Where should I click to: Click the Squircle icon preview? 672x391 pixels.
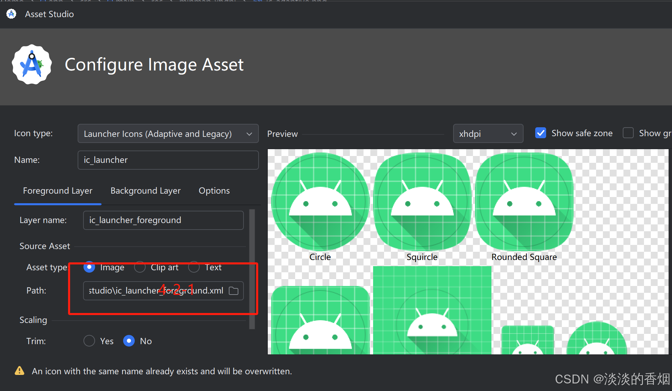click(x=422, y=201)
